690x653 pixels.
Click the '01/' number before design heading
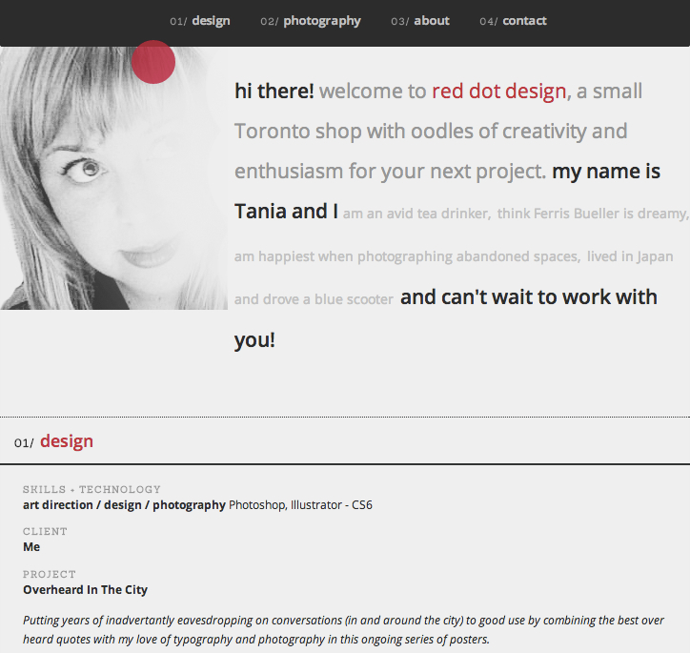(24, 443)
